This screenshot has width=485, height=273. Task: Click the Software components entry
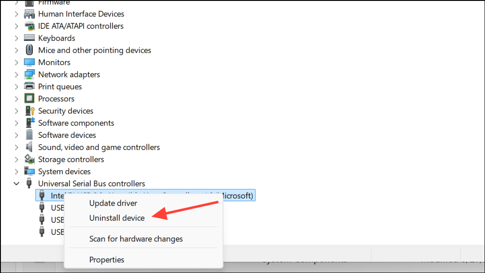[x=75, y=123]
